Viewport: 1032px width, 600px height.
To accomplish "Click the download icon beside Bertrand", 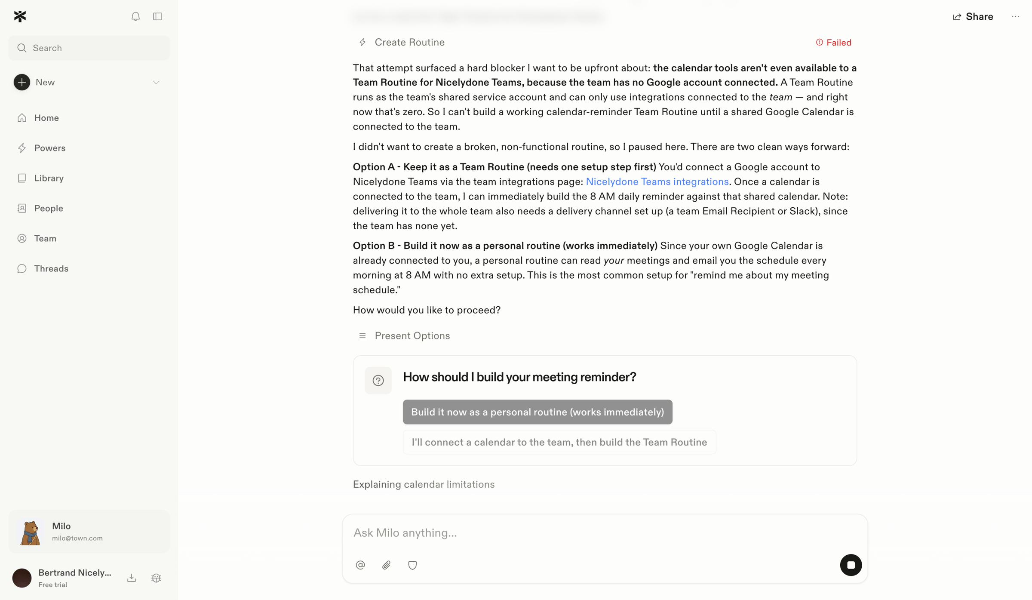I will tap(132, 578).
